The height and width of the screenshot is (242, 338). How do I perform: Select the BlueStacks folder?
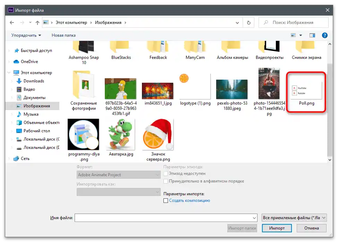point(121,51)
